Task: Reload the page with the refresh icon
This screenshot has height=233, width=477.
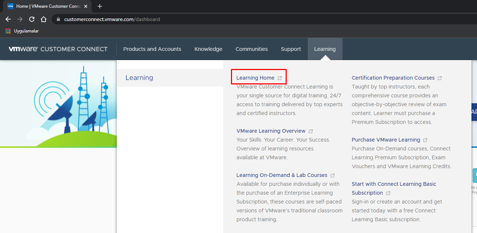Action: pos(32,19)
